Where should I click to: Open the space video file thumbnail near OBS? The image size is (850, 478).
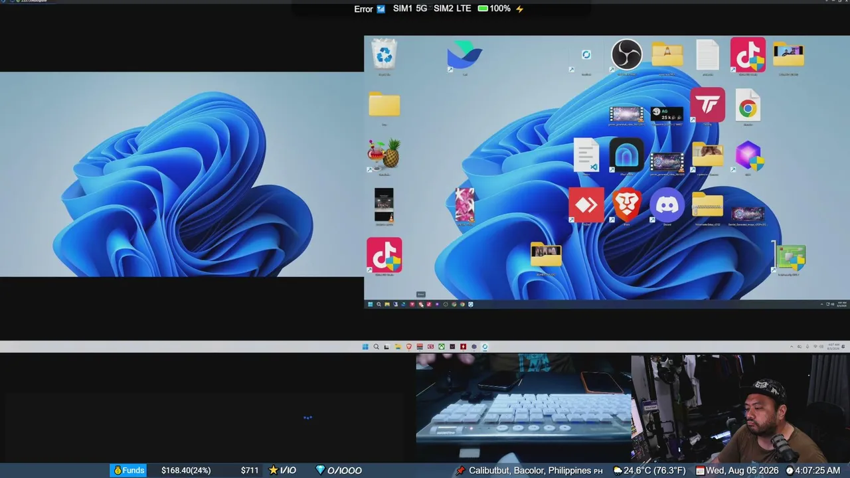(626, 114)
